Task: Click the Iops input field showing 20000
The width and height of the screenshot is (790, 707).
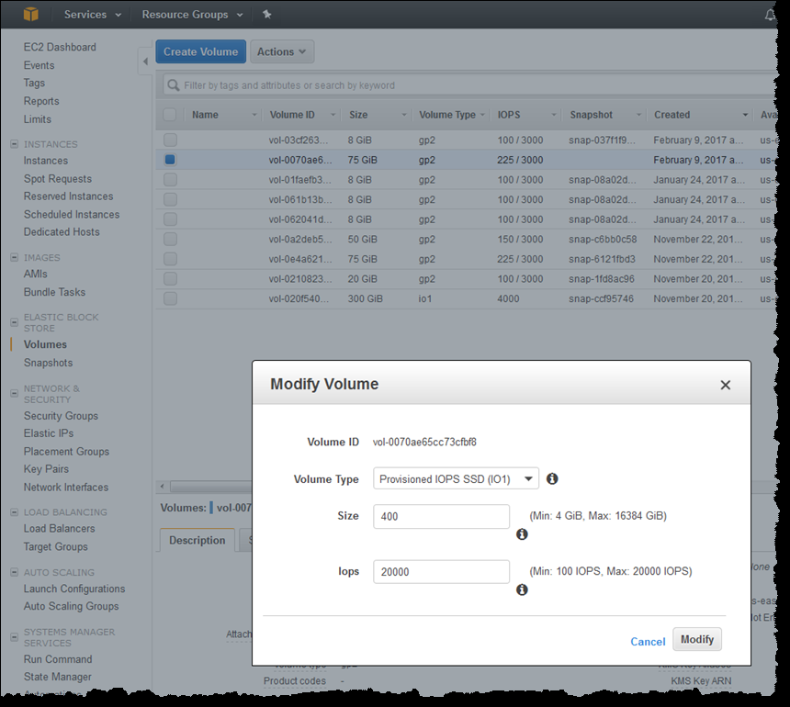Action: pyautogui.click(x=441, y=571)
